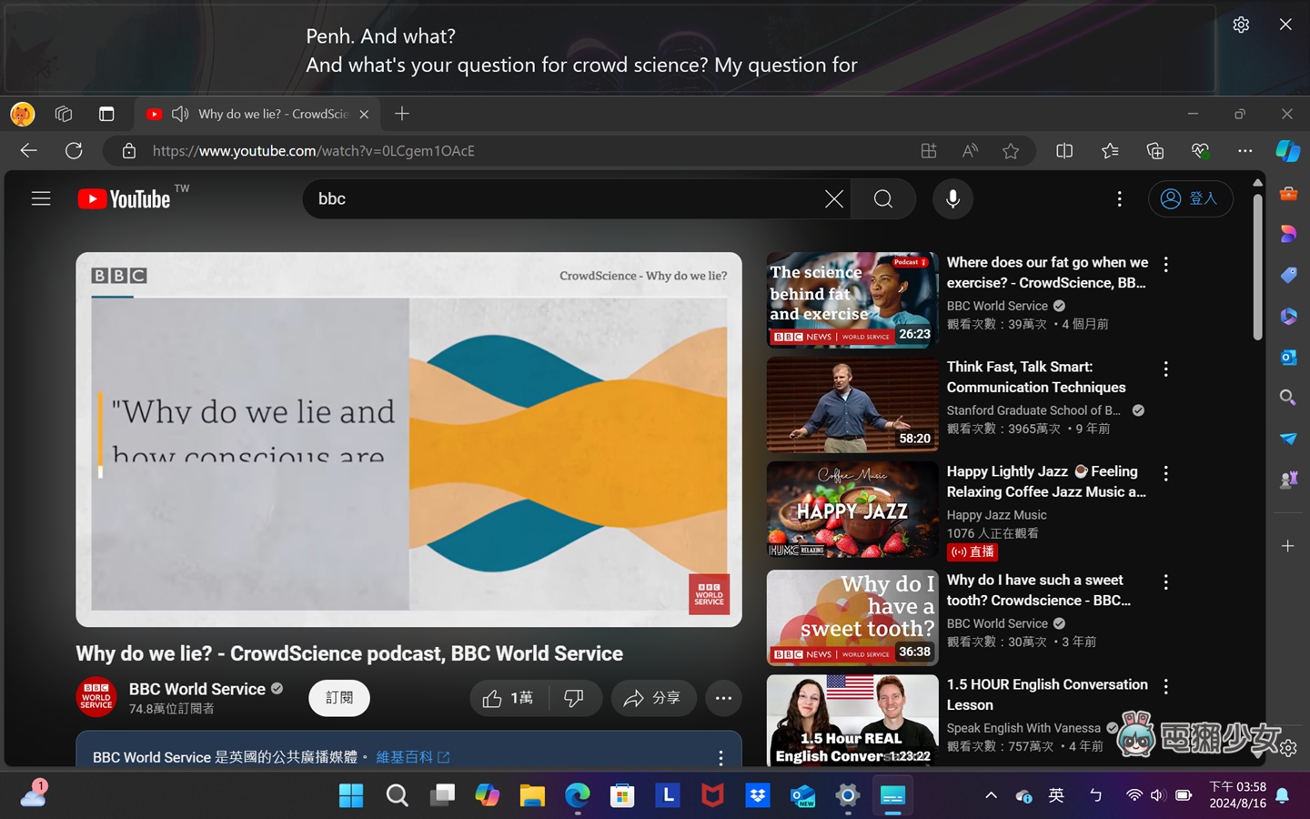Open Edge workspaces icon
Image resolution: width=1310 pixels, height=819 pixels.
[64, 114]
